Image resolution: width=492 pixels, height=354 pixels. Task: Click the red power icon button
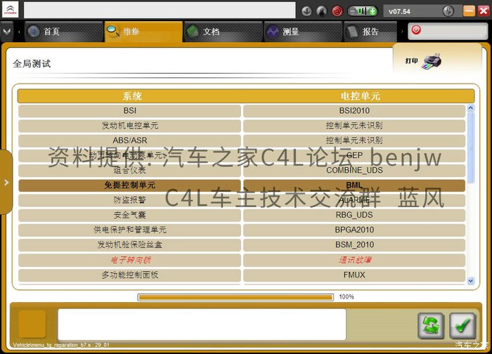point(416,30)
